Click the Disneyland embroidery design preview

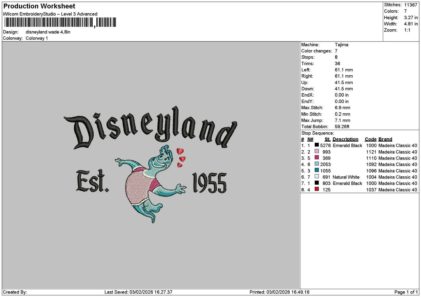click(151, 164)
